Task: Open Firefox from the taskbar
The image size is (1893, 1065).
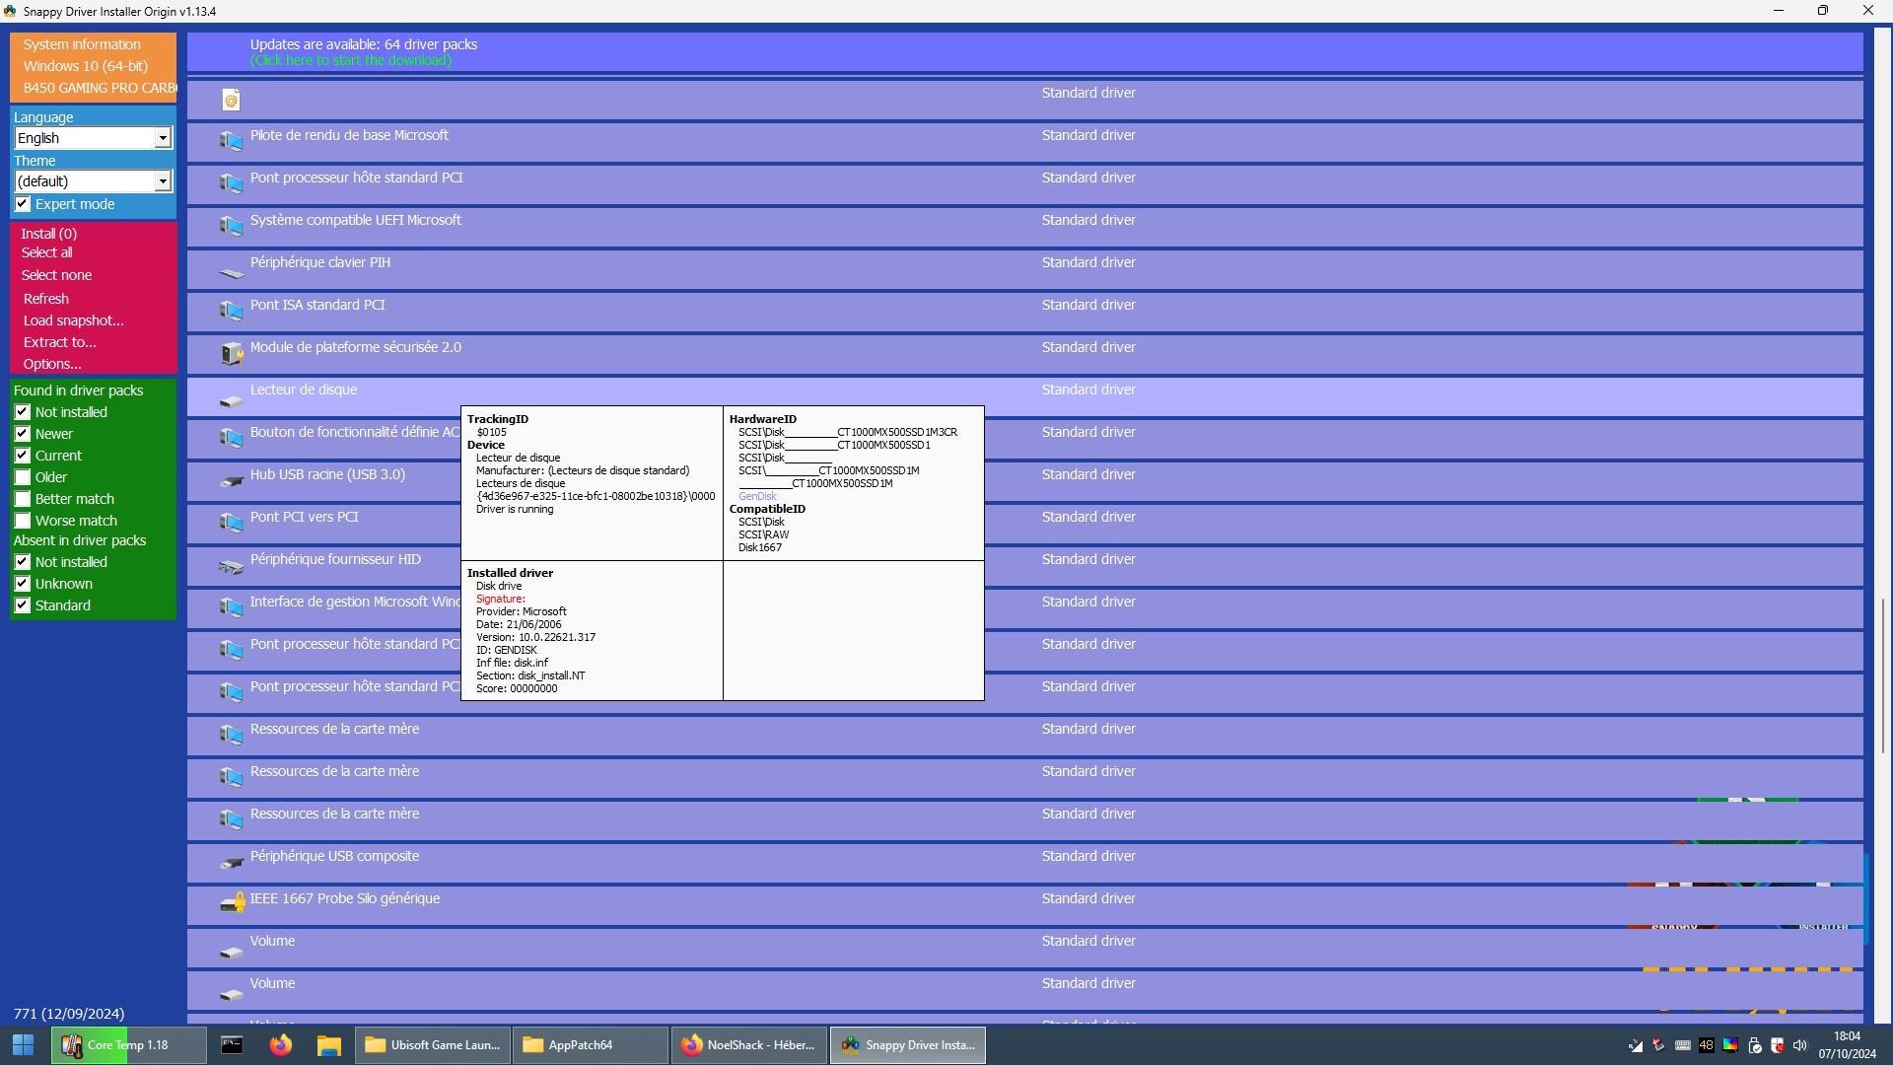Action: (280, 1044)
